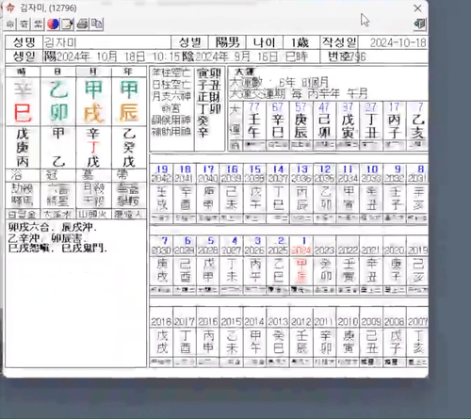
Task: Click the 命 toolbar icon
Action: [10, 24]
